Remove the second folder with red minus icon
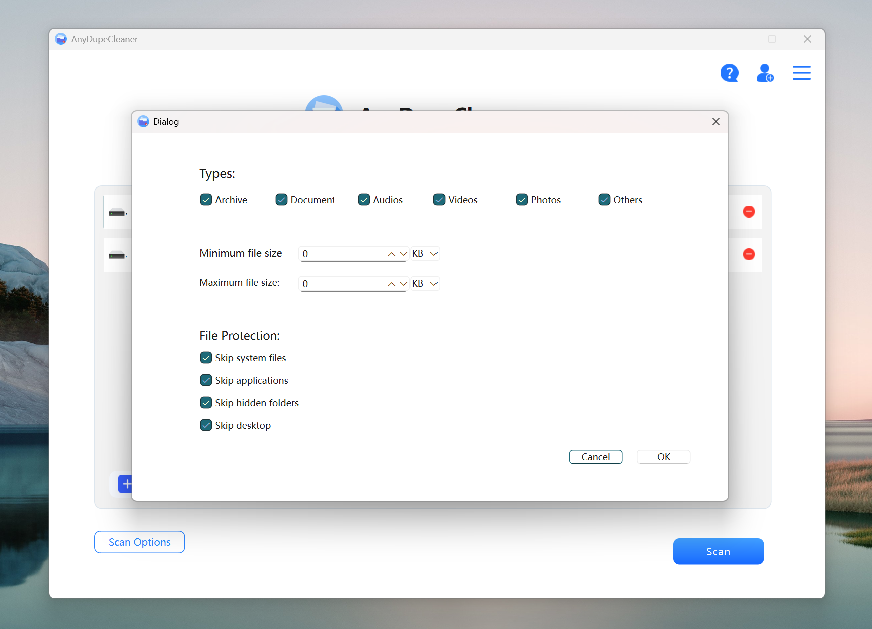 [x=749, y=254]
